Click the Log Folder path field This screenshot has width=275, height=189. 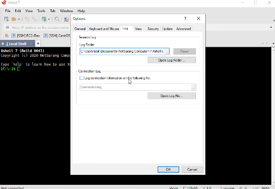(x=122, y=51)
